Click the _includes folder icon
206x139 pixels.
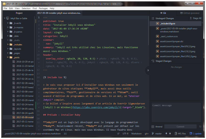[11, 45]
